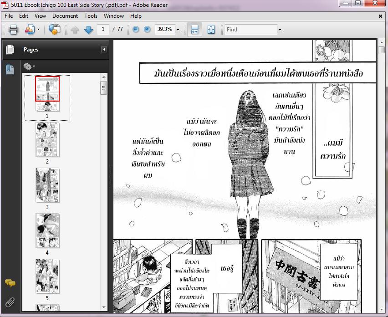Click the red close window button
Viewport: 388px width, 317px height.
tap(375, 4)
